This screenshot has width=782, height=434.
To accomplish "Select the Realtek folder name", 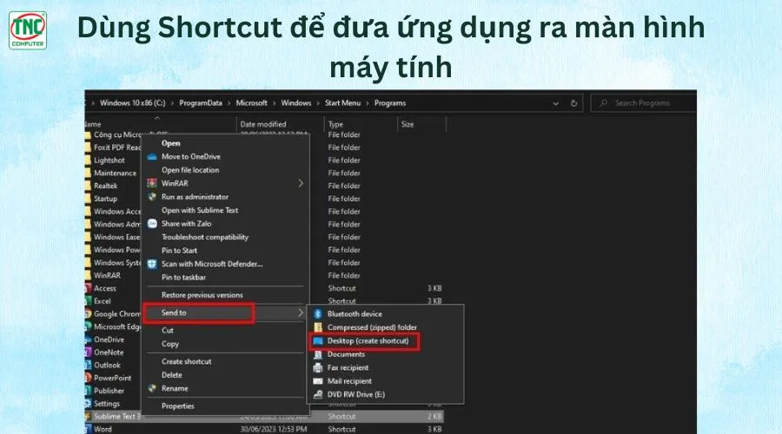I will coord(105,186).
